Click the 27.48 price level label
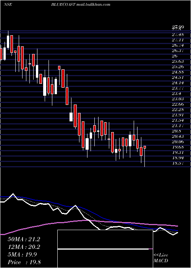This screenshot has height=268, width=191. [178, 35]
